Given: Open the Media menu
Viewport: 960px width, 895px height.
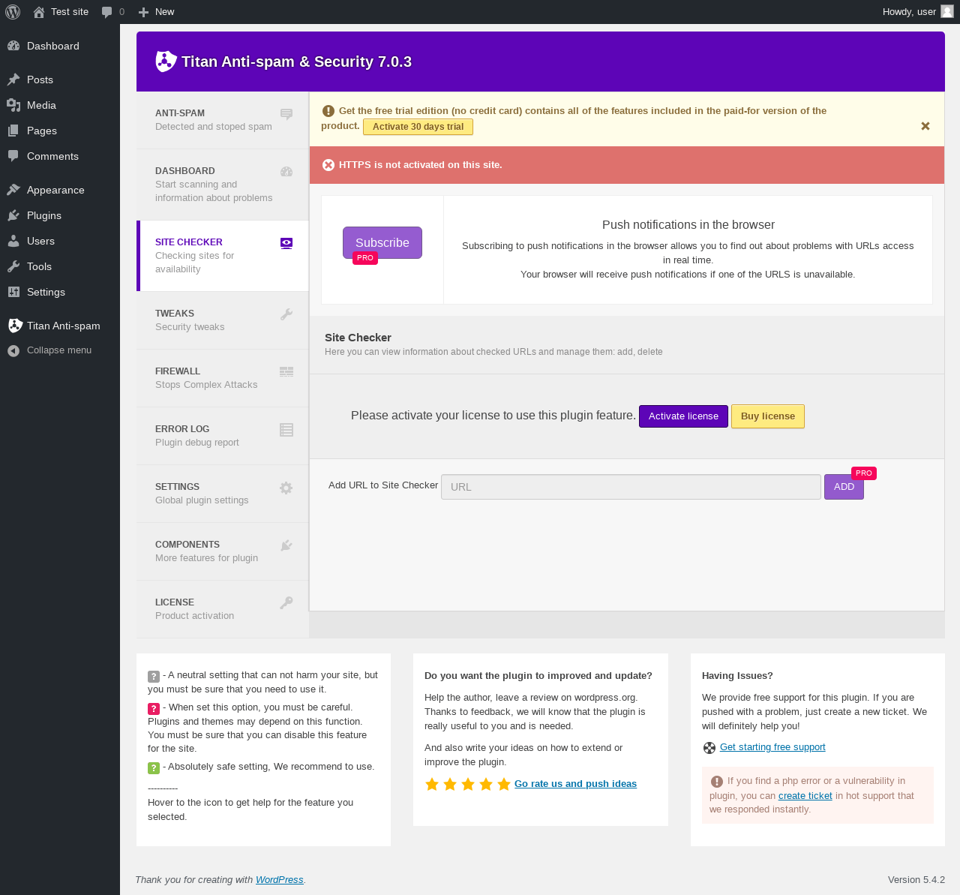Looking at the screenshot, I should (x=60, y=105).
